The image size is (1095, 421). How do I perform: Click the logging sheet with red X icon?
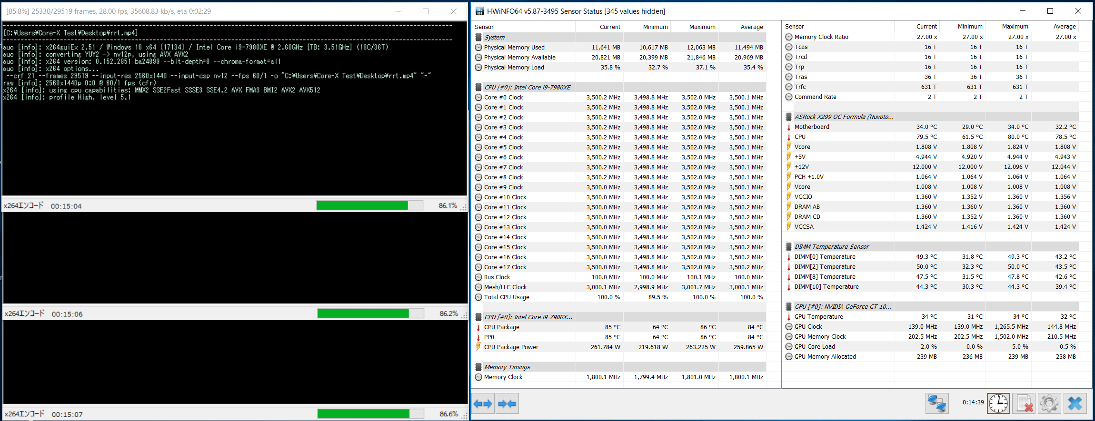(1024, 403)
